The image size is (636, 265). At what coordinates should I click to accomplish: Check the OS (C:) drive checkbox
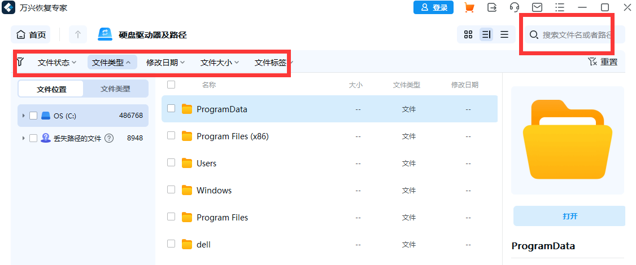[33, 116]
